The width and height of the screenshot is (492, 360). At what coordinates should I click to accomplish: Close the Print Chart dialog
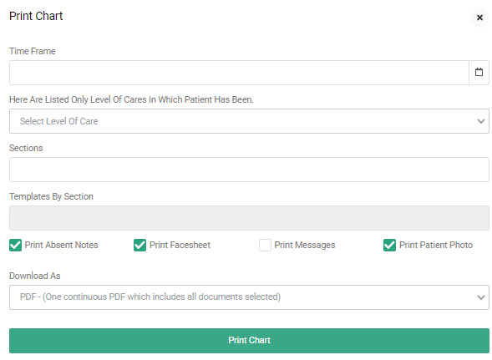click(479, 18)
